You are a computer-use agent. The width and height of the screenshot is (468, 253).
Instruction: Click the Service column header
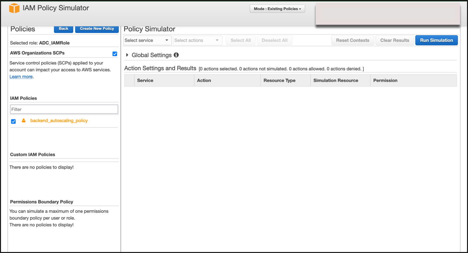click(164, 80)
